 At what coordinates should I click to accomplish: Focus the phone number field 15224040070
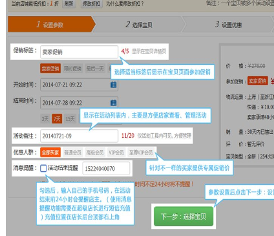coord(106,168)
